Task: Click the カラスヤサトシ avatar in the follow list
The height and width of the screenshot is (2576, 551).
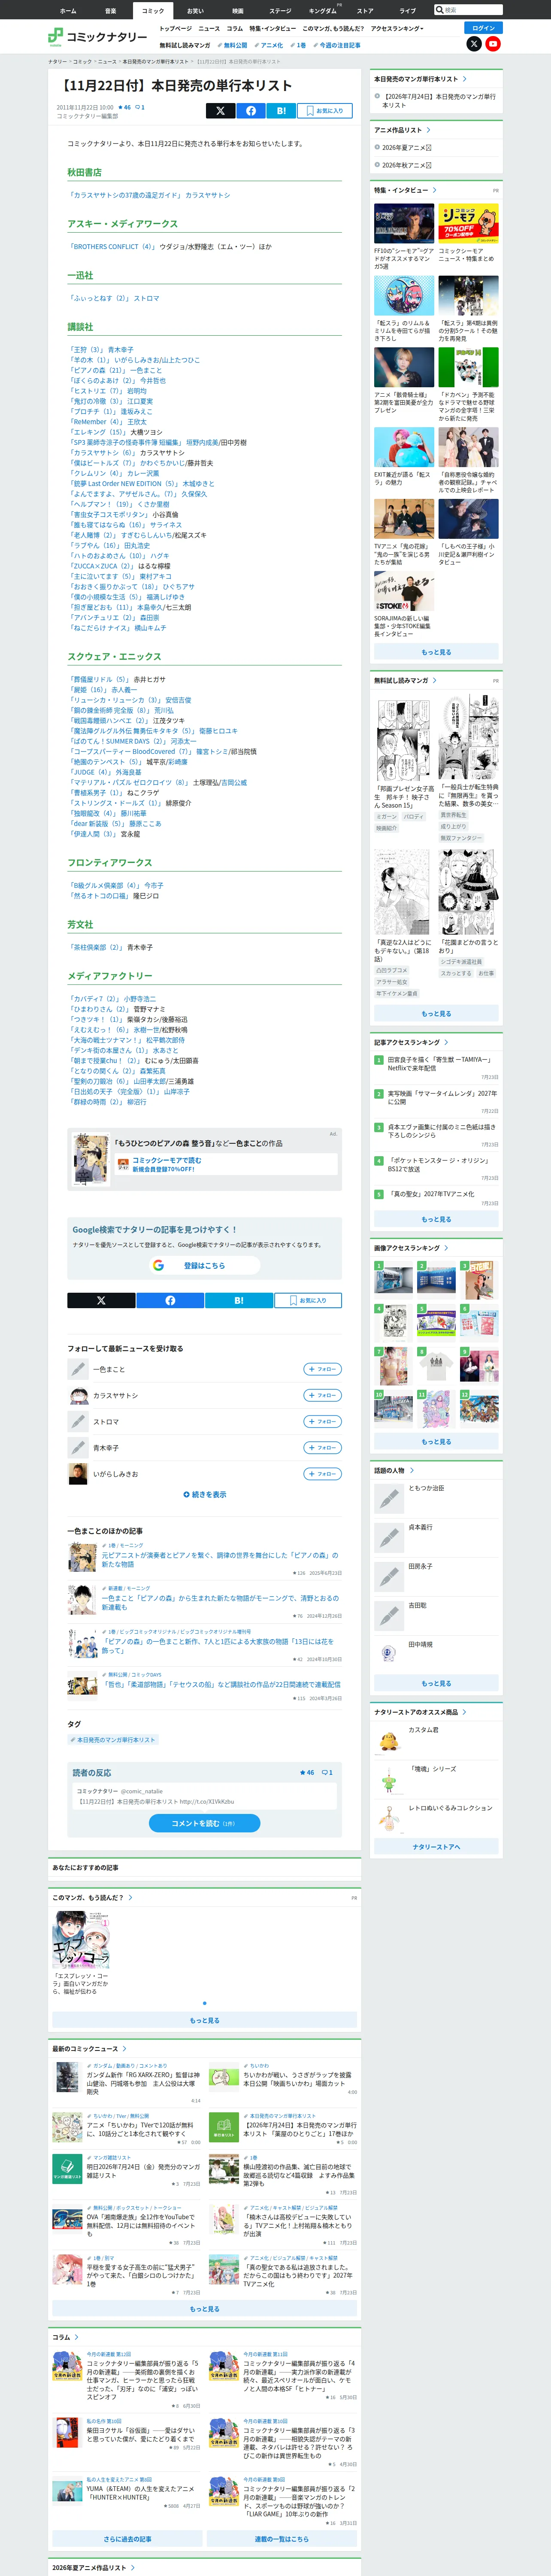Action: click(x=78, y=1395)
